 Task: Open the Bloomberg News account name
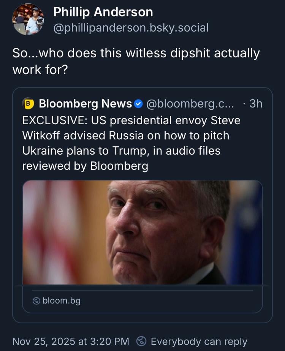point(85,103)
